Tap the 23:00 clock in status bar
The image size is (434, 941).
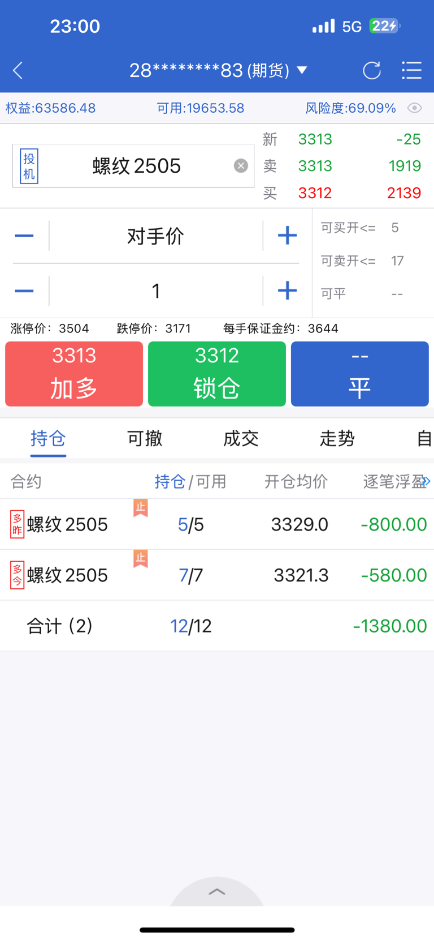[x=75, y=26]
